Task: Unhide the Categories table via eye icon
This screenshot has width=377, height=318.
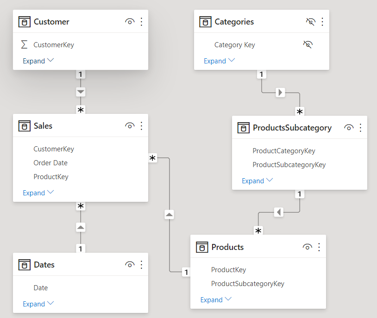Action: pos(310,22)
